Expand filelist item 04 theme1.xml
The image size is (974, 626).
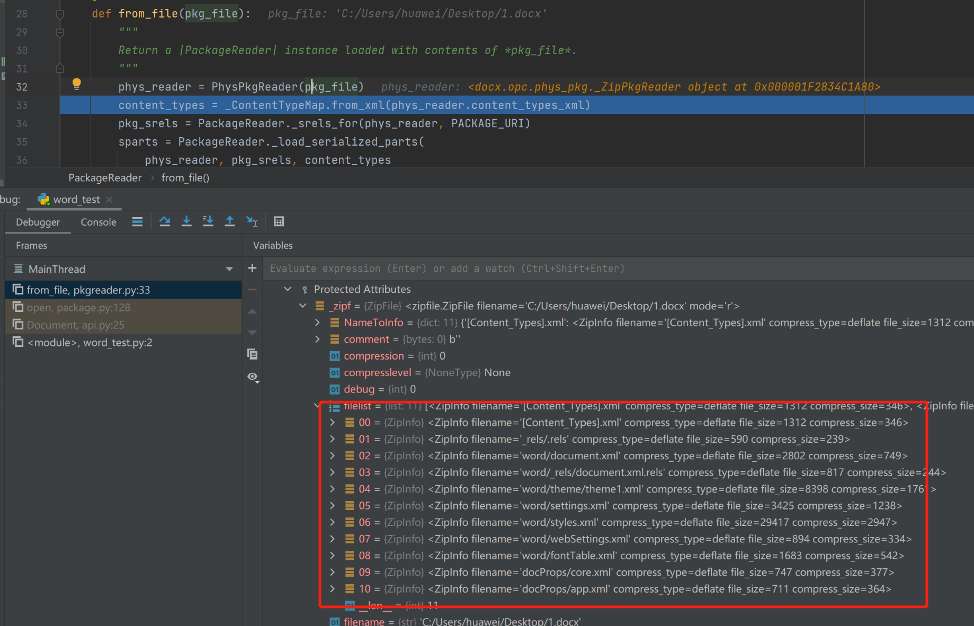(332, 489)
